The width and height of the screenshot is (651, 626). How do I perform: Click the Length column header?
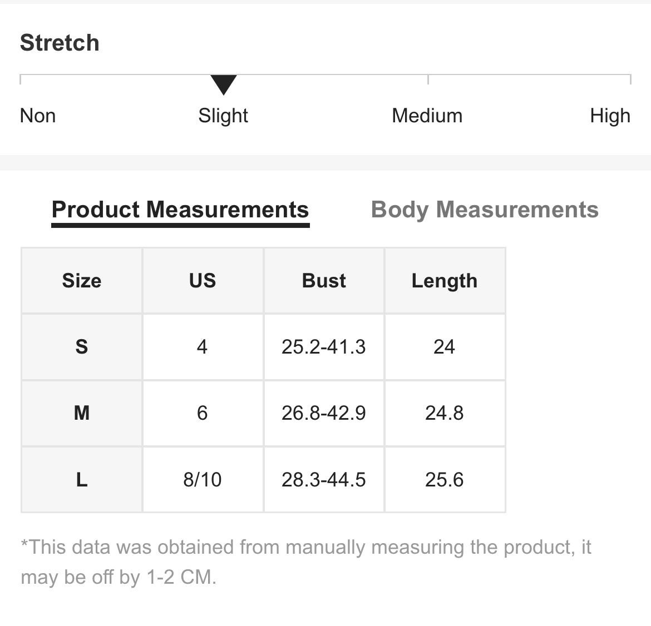[x=445, y=281]
